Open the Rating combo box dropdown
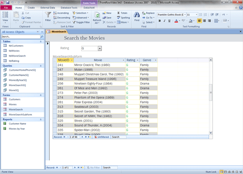Viewport: 243px width, 174px height. [x=100, y=48]
